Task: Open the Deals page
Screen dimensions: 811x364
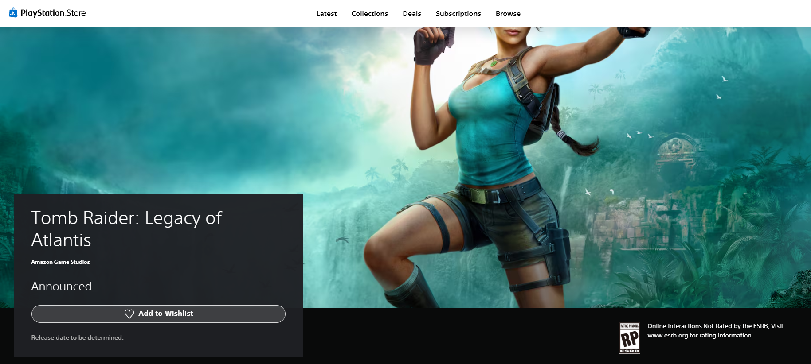Action: (x=411, y=14)
